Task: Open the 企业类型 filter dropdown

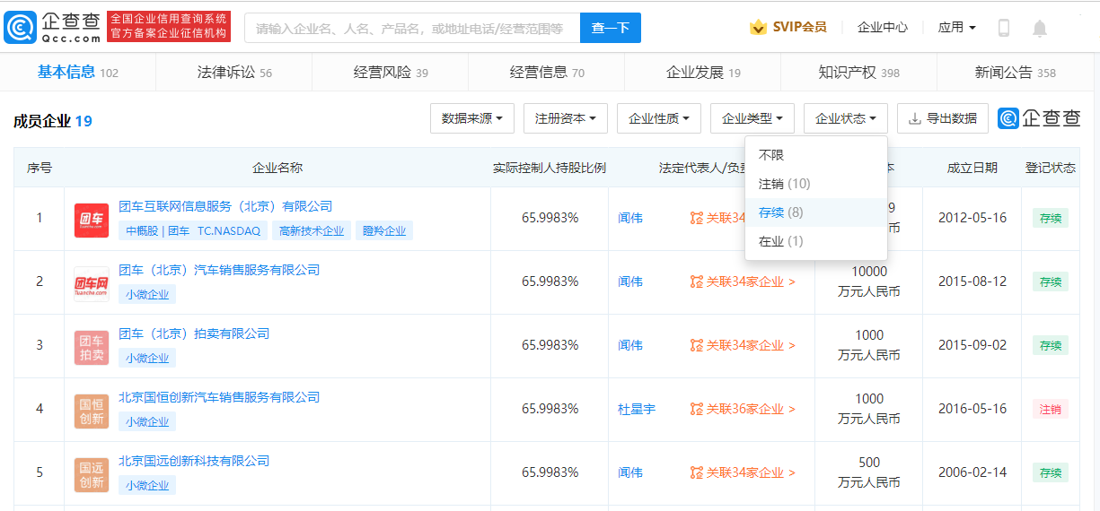Action: click(x=752, y=118)
